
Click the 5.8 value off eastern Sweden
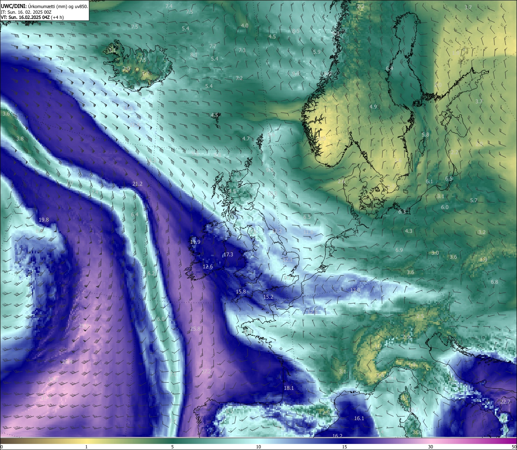coord(425,135)
